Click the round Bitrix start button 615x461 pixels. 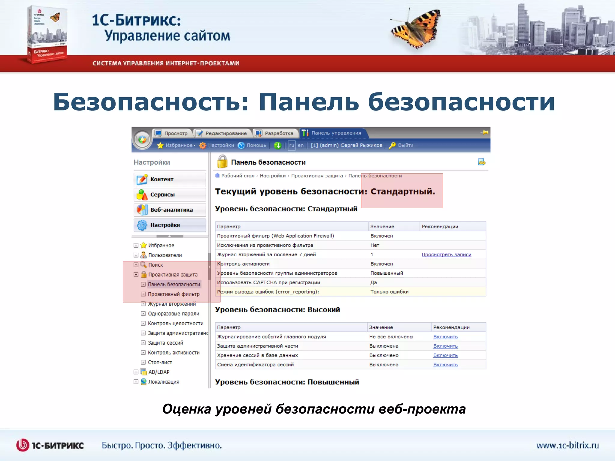[142, 139]
